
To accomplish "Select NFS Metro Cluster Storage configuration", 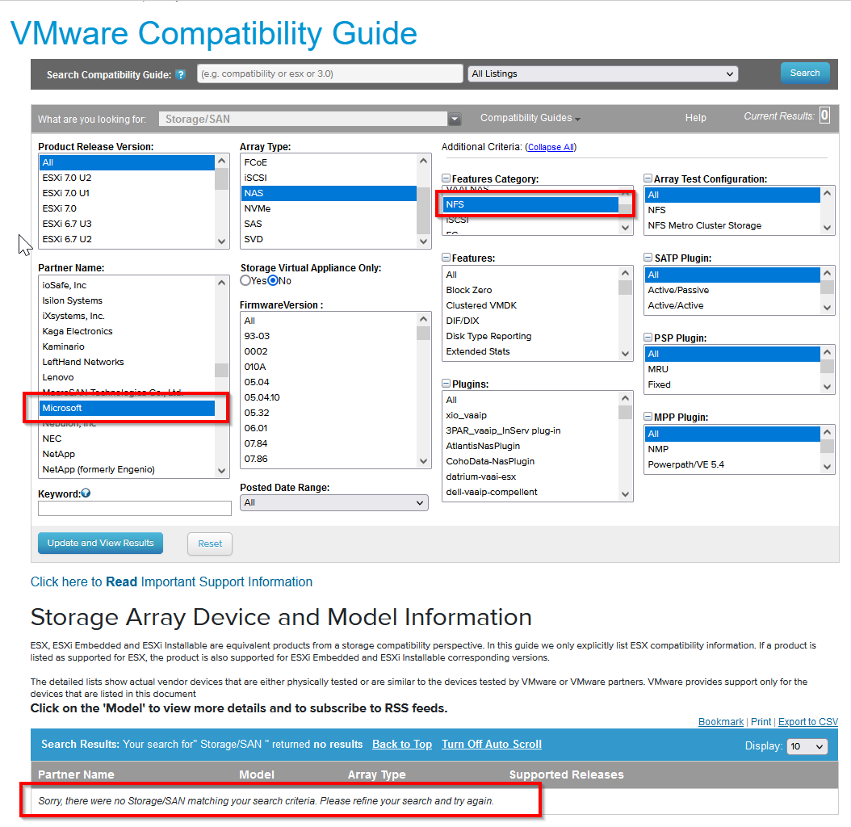I will 732,225.
